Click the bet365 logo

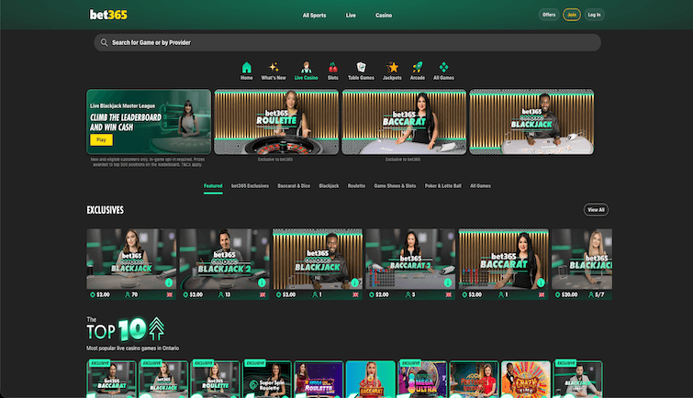pyautogui.click(x=108, y=15)
